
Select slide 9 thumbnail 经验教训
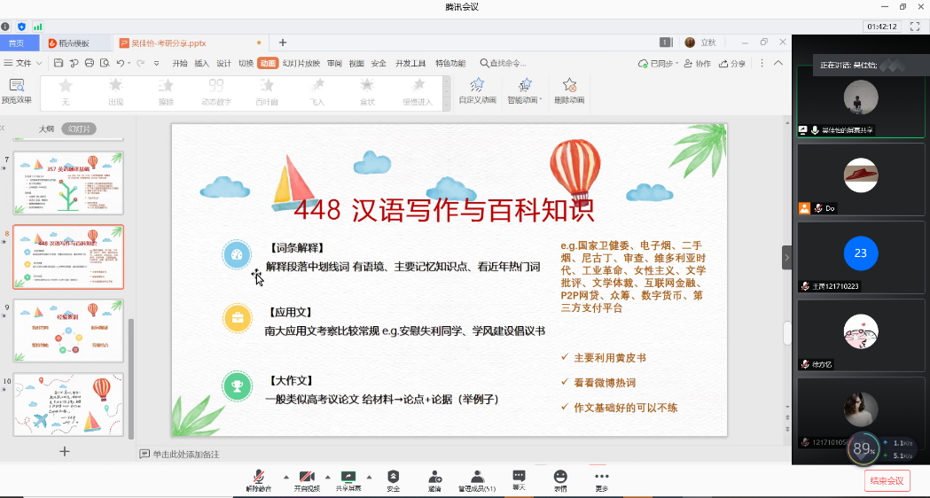pyautogui.click(x=68, y=331)
